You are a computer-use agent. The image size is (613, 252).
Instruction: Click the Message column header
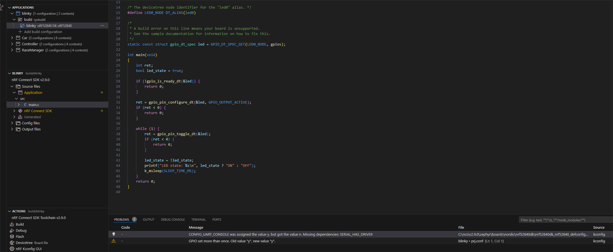196,227
